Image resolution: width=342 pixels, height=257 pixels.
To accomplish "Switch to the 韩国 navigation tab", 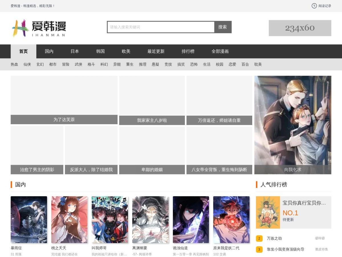I will 100,51.
